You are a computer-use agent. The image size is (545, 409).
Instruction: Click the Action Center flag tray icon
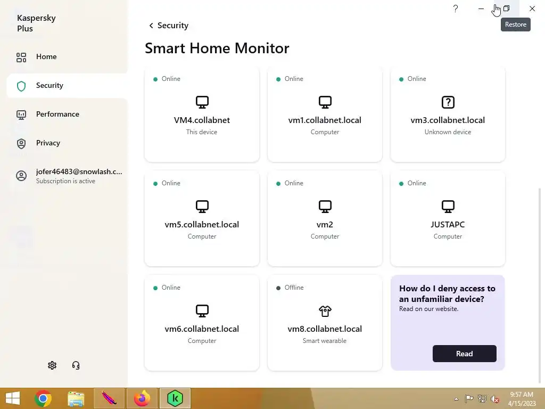click(x=469, y=398)
